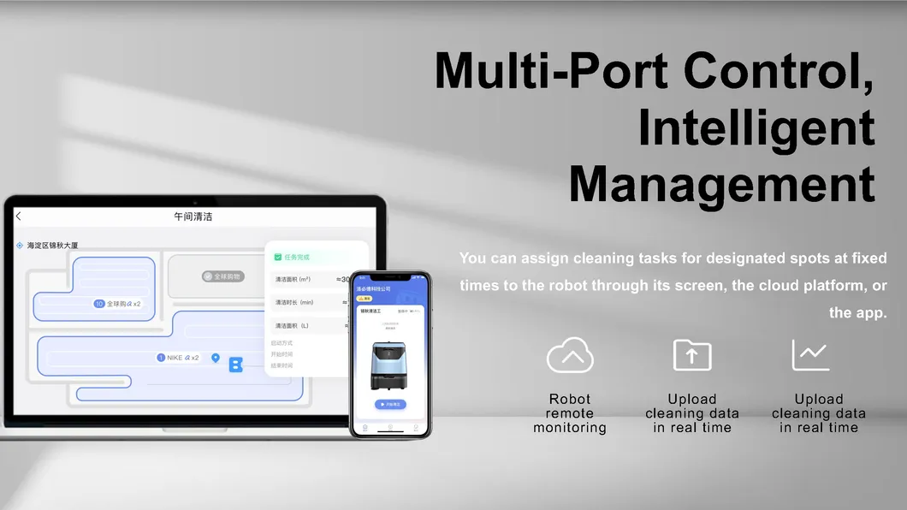
Task: Select the gray 全球购物 check badge
Action: pyautogui.click(x=207, y=276)
